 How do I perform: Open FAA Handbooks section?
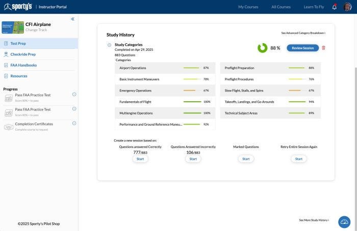[x=23, y=65]
